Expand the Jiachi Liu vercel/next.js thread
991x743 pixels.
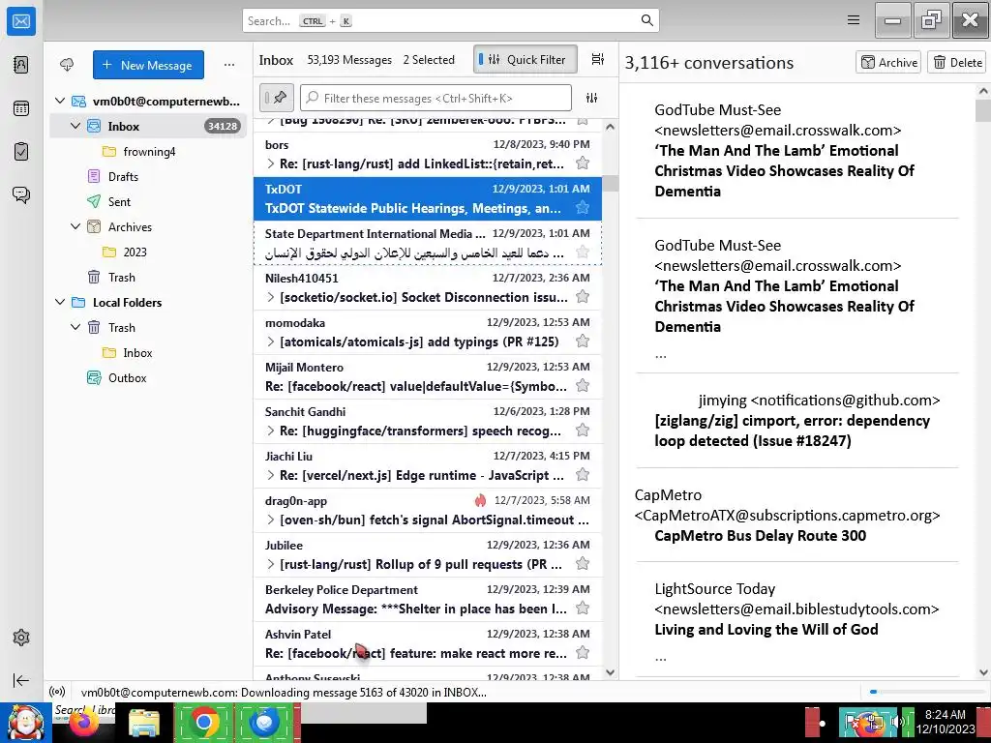pyautogui.click(x=271, y=475)
